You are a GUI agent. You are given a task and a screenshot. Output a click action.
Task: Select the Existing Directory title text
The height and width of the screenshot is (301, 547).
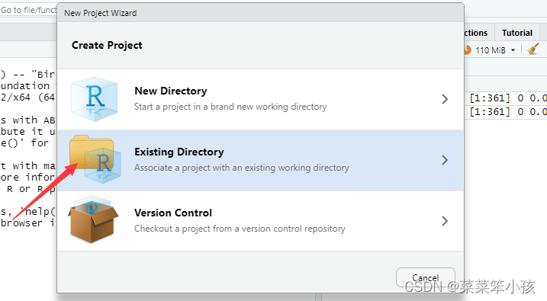pyautogui.click(x=179, y=152)
